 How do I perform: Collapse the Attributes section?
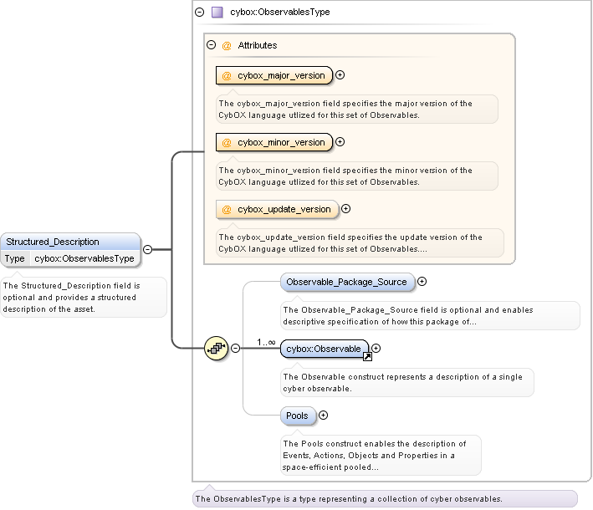click(212, 45)
